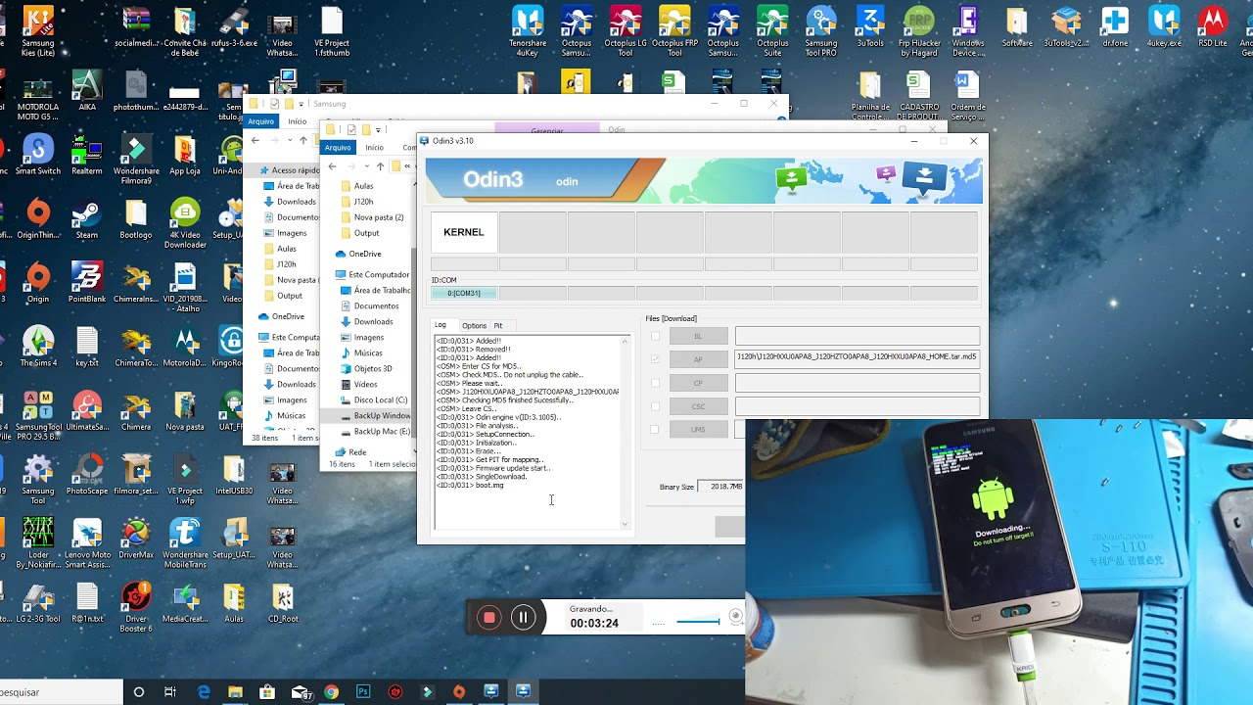The height and width of the screenshot is (705, 1253).
Task: Open the Driver Booster 6 shortcut
Action: pyautogui.click(x=136, y=607)
